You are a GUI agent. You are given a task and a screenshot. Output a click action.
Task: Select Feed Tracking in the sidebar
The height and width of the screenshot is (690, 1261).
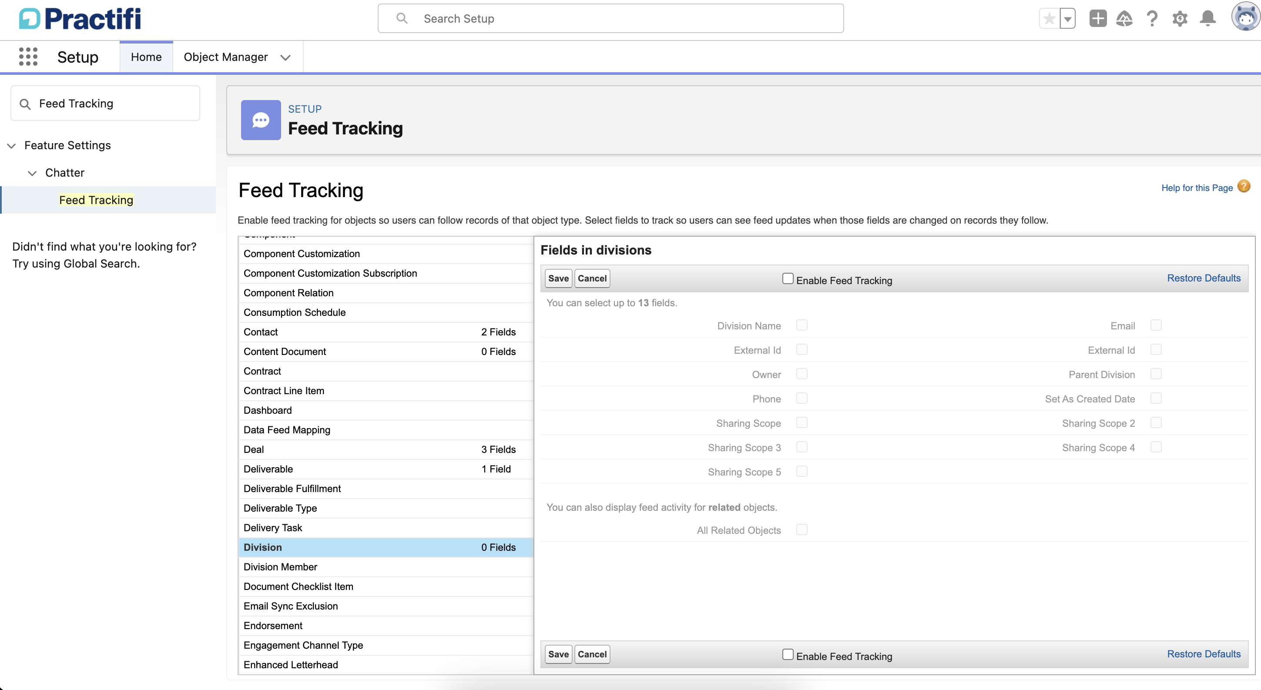pos(96,200)
